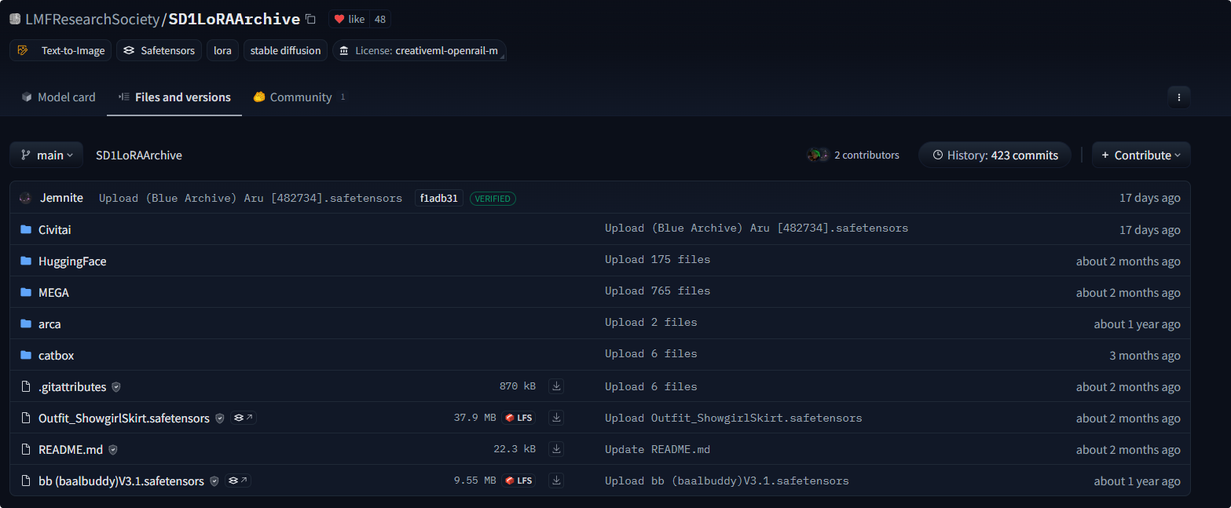
Task: Open commit hash f1adb31
Action: point(438,198)
